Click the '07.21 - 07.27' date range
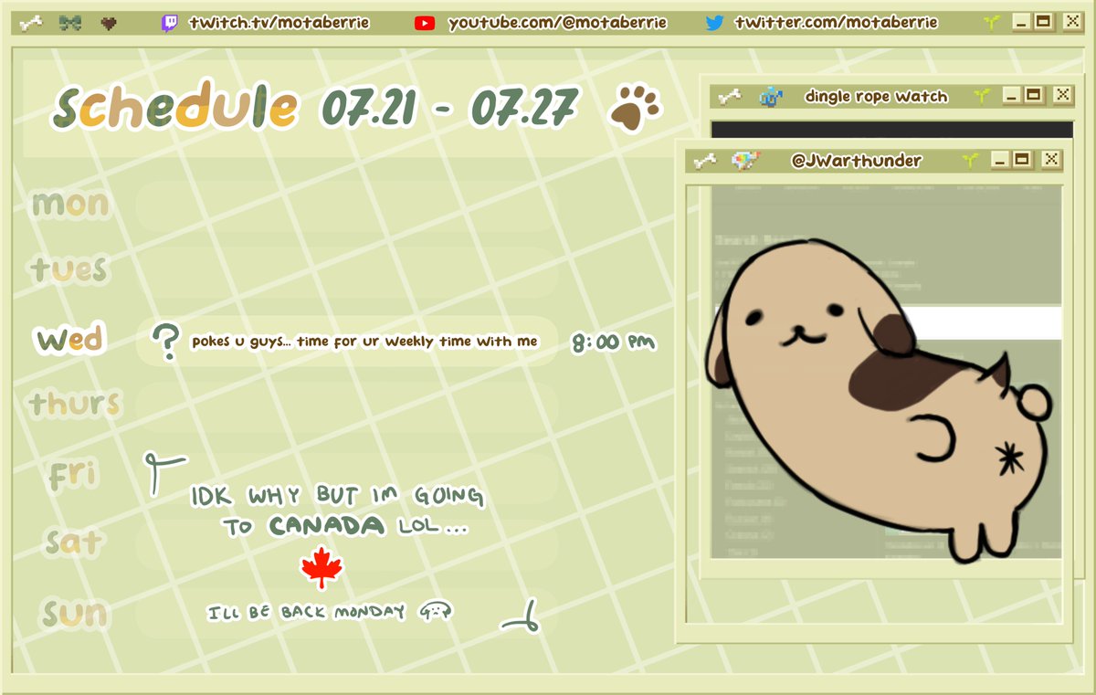This screenshot has height=695, width=1096. click(x=449, y=109)
